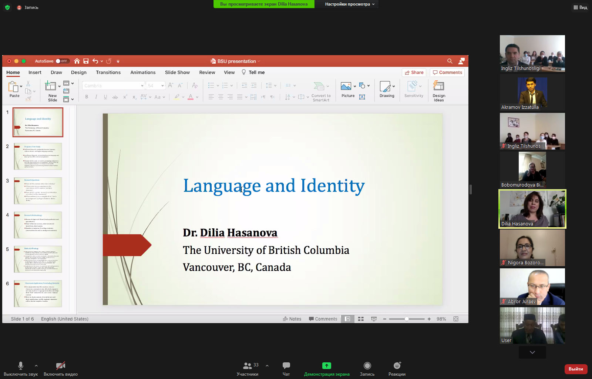Click the Zoom chat icon
Screen dimensions: 592x379
286,366
